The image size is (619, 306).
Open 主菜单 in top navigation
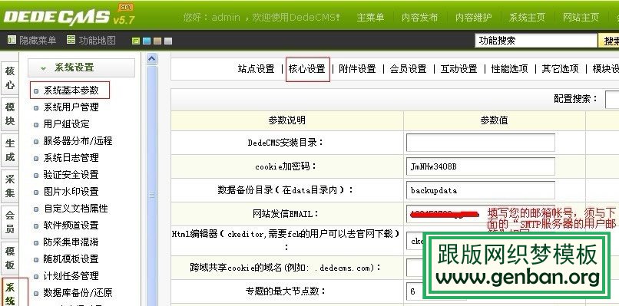click(370, 18)
